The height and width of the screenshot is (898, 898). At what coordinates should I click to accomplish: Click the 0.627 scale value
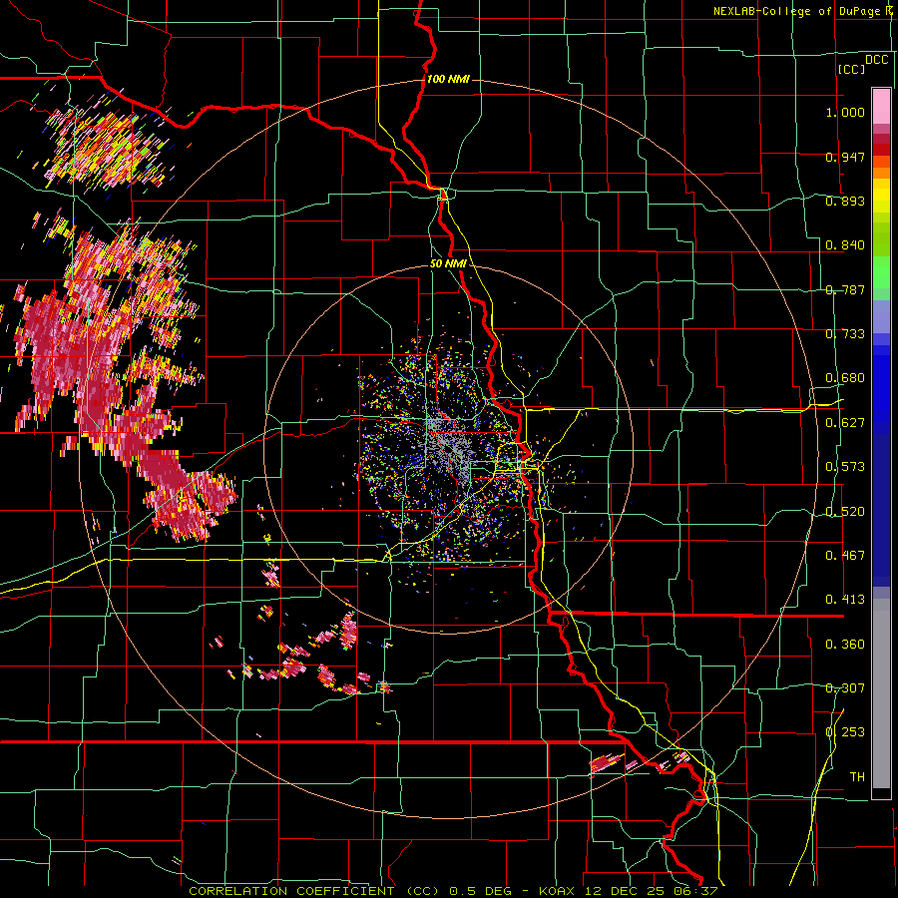(845, 422)
